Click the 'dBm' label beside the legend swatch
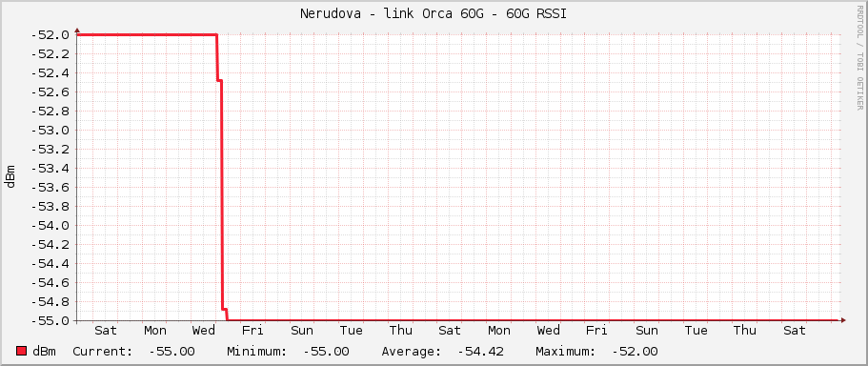Image resolution: width=868 pixels, height=366 pixels. point(44,352)
